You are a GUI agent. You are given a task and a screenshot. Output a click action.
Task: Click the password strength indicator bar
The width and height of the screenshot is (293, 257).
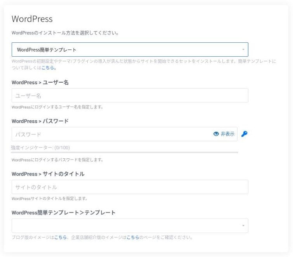pos(124,152)
